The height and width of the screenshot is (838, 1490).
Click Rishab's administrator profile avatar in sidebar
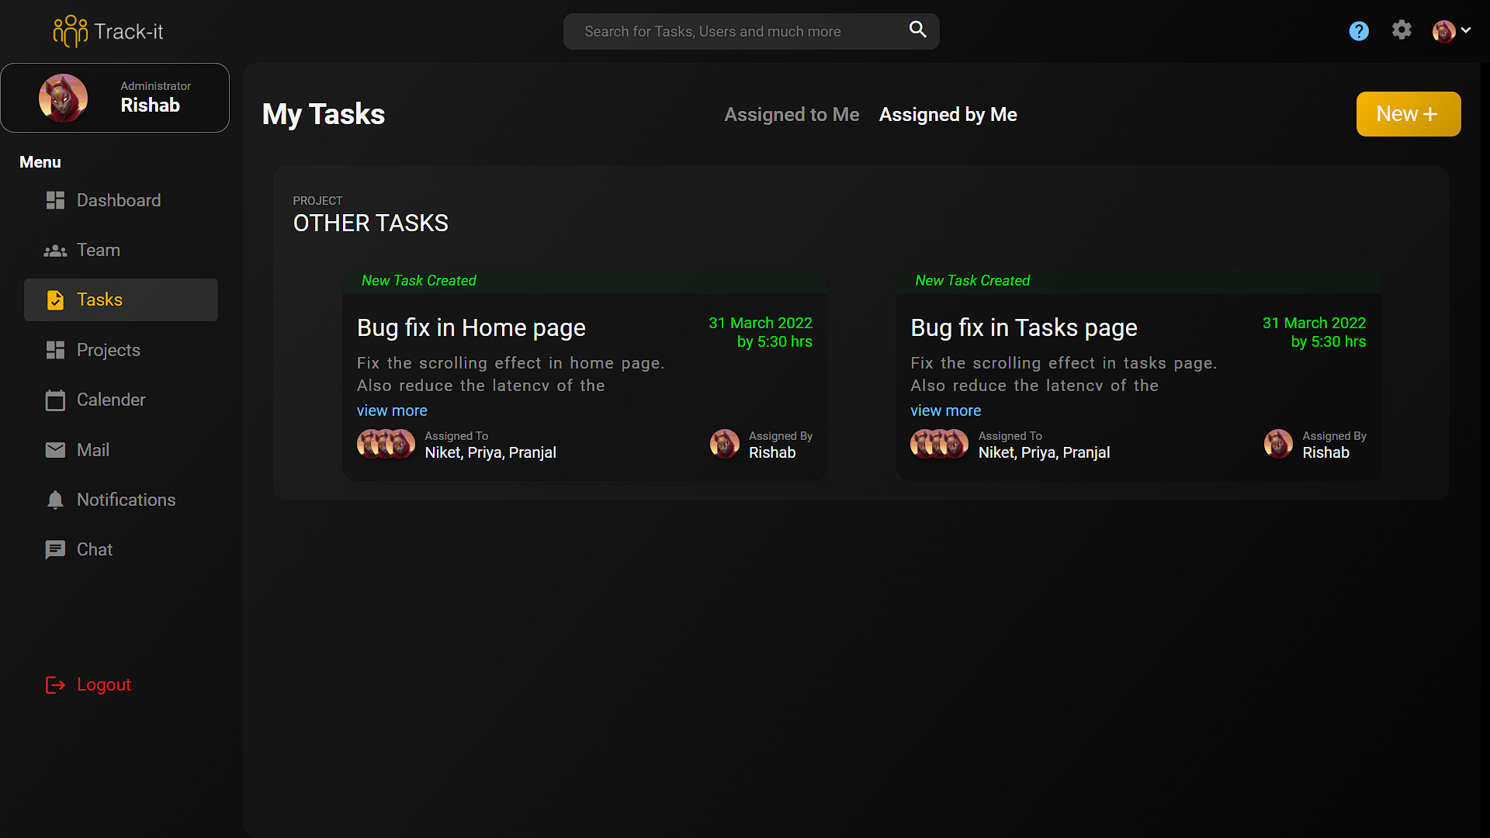point(63,99)
